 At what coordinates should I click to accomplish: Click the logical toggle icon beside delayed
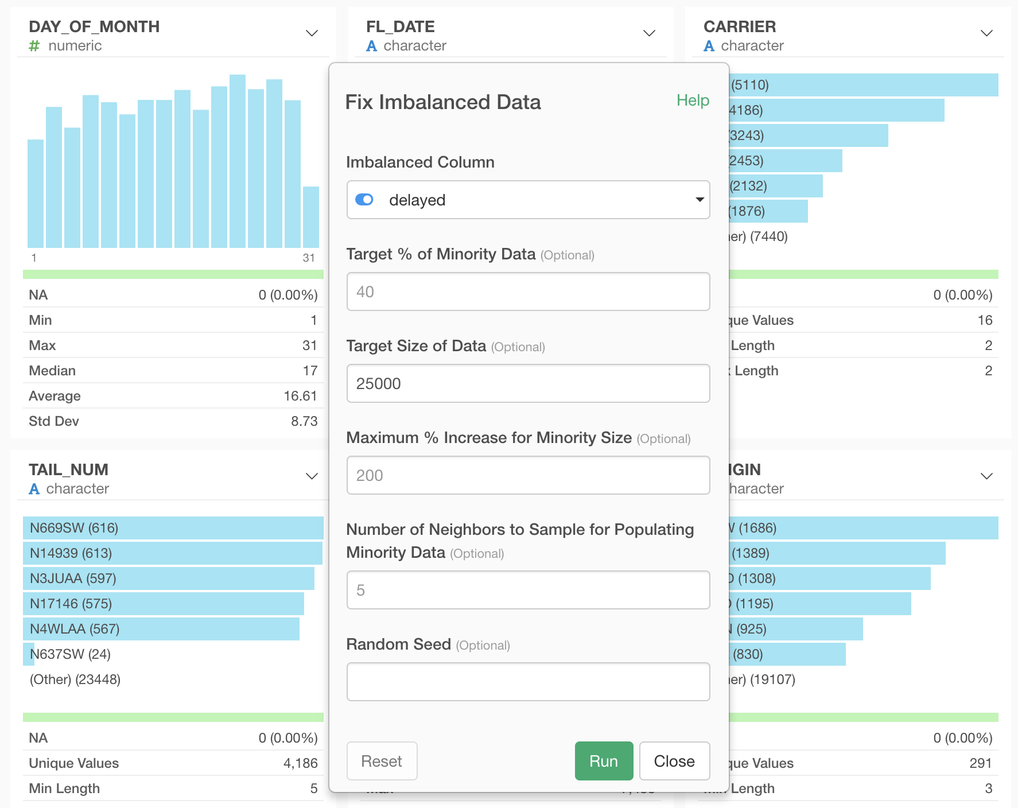(364, 200)
